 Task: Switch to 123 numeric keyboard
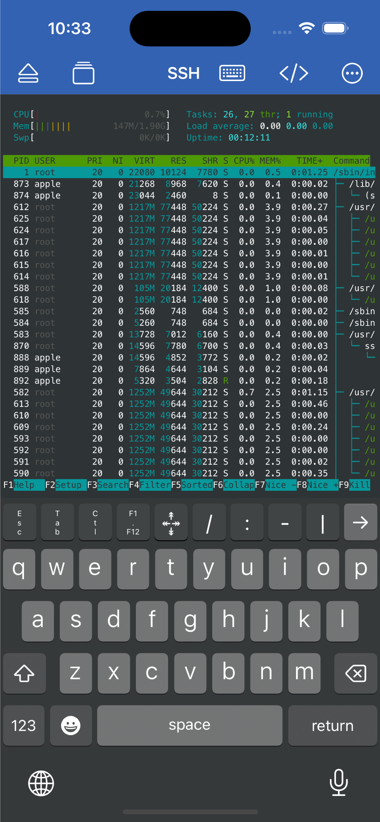click(24, 725)
